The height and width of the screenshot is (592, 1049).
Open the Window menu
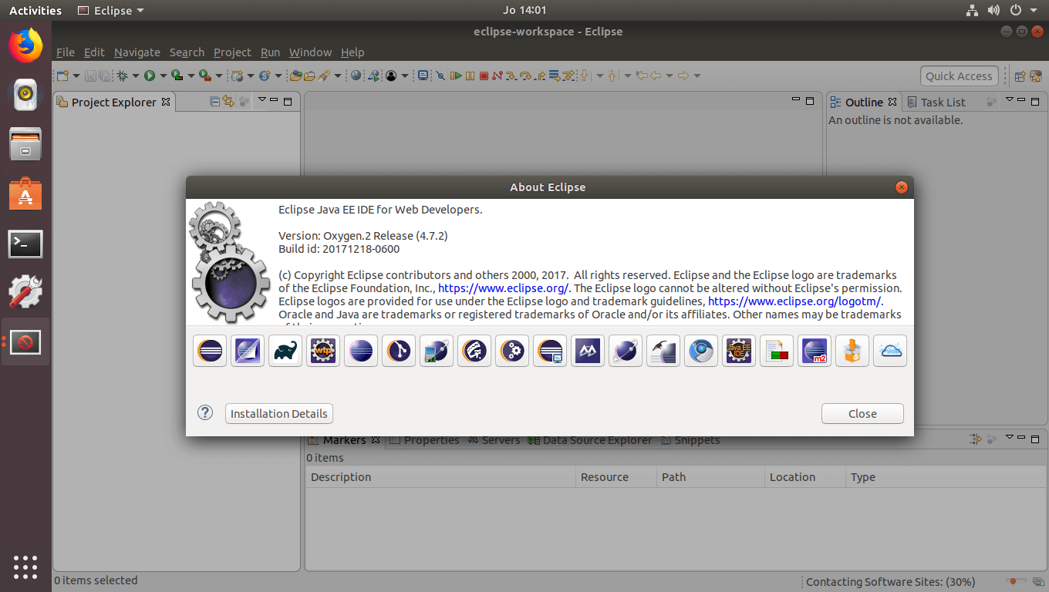click(310, 52)
